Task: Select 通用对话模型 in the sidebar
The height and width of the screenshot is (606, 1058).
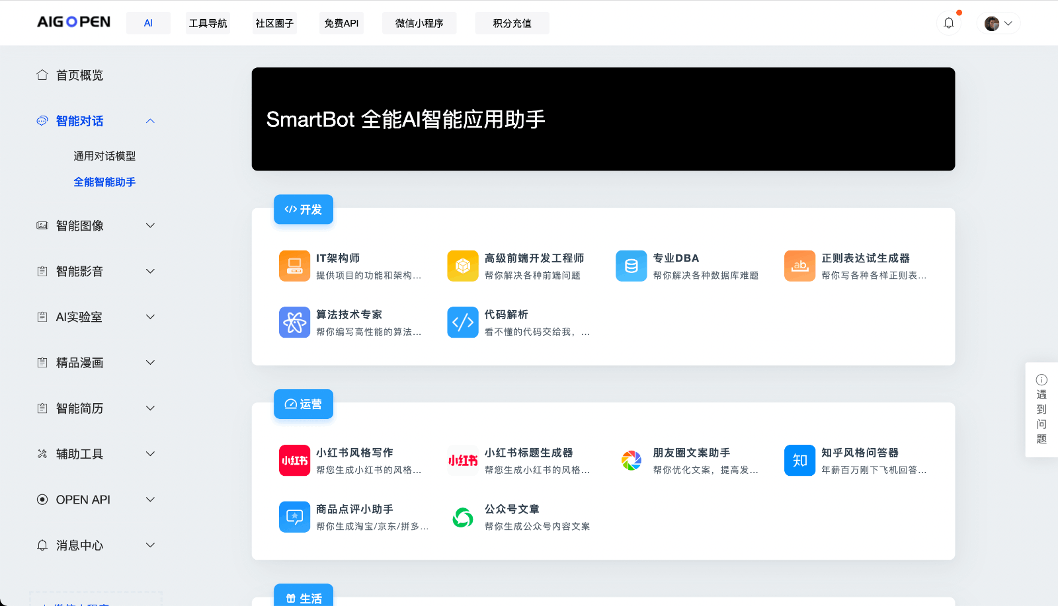Action: (x=104, y=156)
